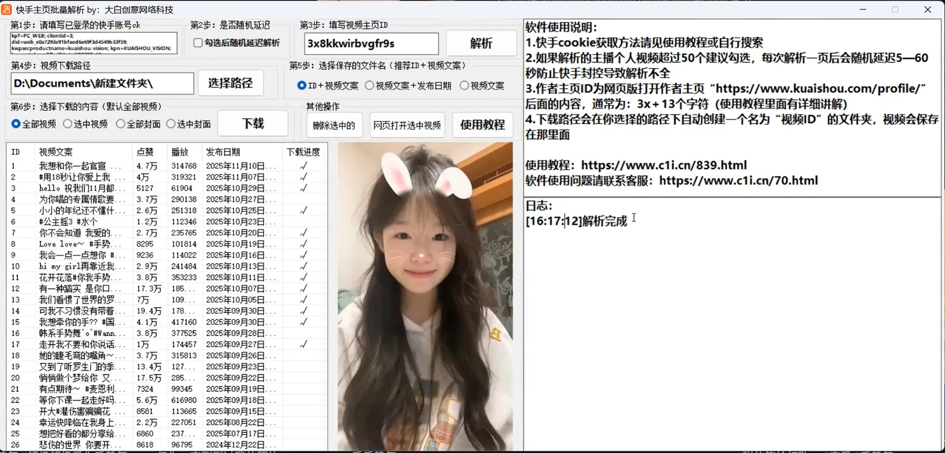Open the 选择路径 path chooser
Viewport: 945px width, 453px height.
(230, 83)
